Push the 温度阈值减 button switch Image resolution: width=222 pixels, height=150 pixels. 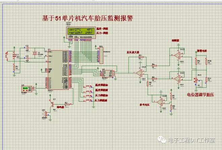pyautogui.click(x=88, y=91)
